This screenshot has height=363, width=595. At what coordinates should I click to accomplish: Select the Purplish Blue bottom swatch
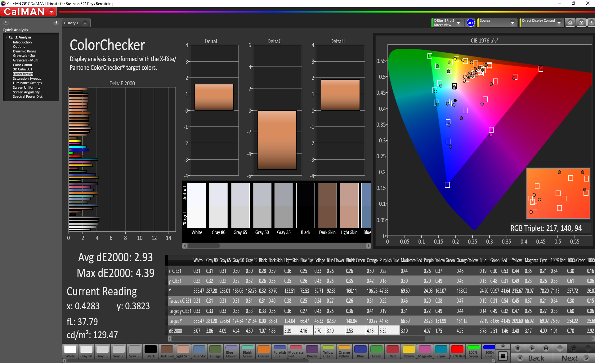pos(280,351)
